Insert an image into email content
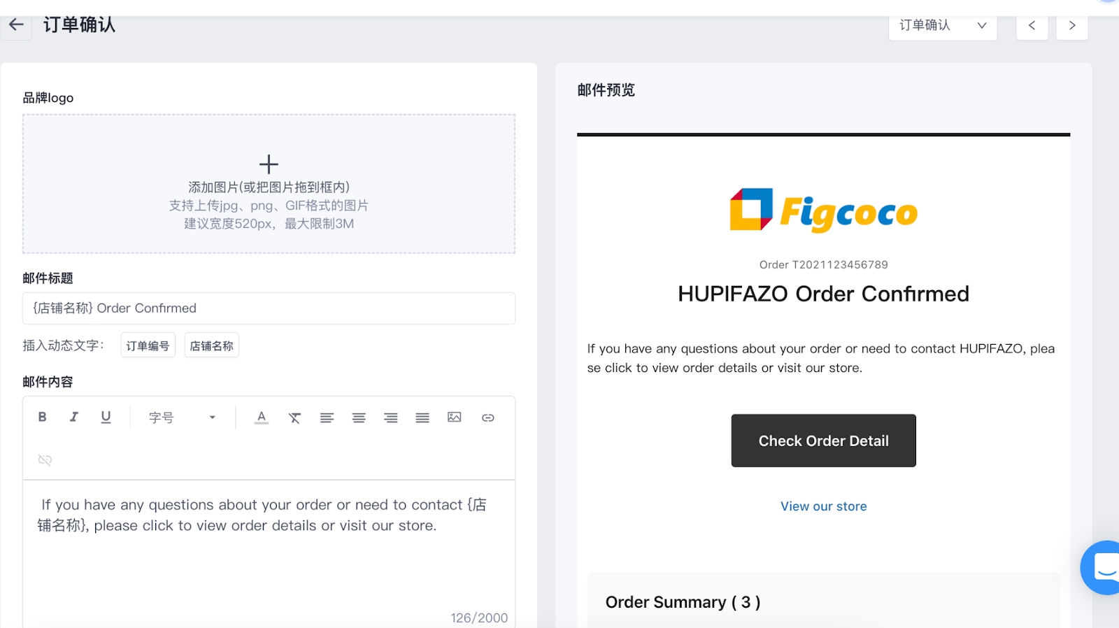Image resolution: width=1119 pixels, height=628 pixels. pyautogui.click(x=455, y=418)
